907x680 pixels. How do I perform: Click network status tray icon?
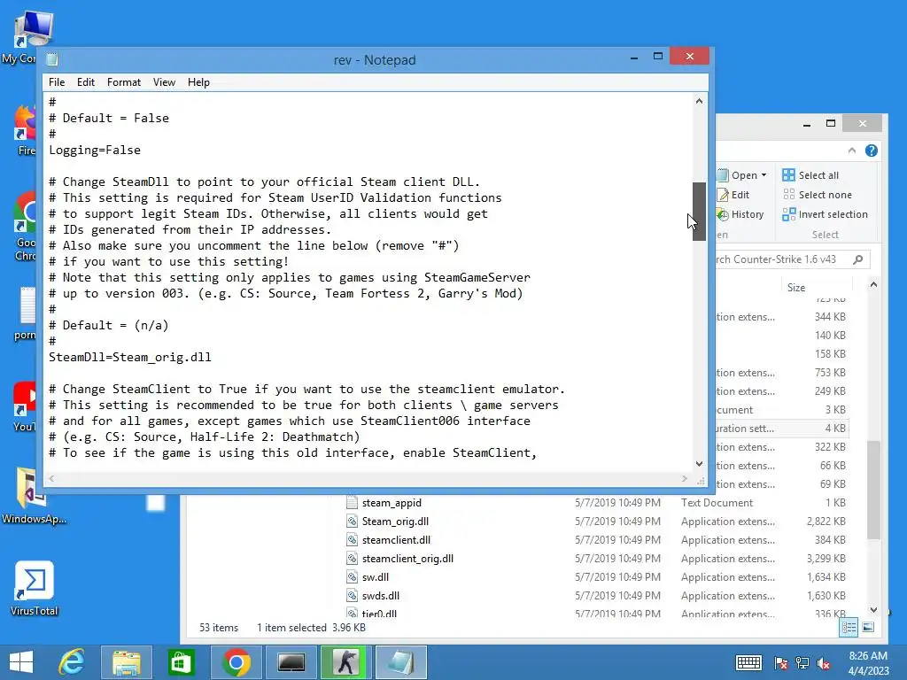pos(802,663)
